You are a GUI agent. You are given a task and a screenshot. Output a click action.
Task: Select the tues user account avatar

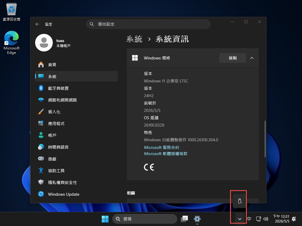44,43
